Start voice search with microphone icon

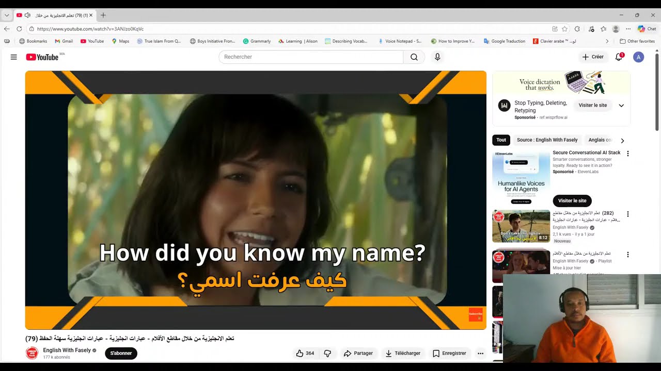click(437, 57)
